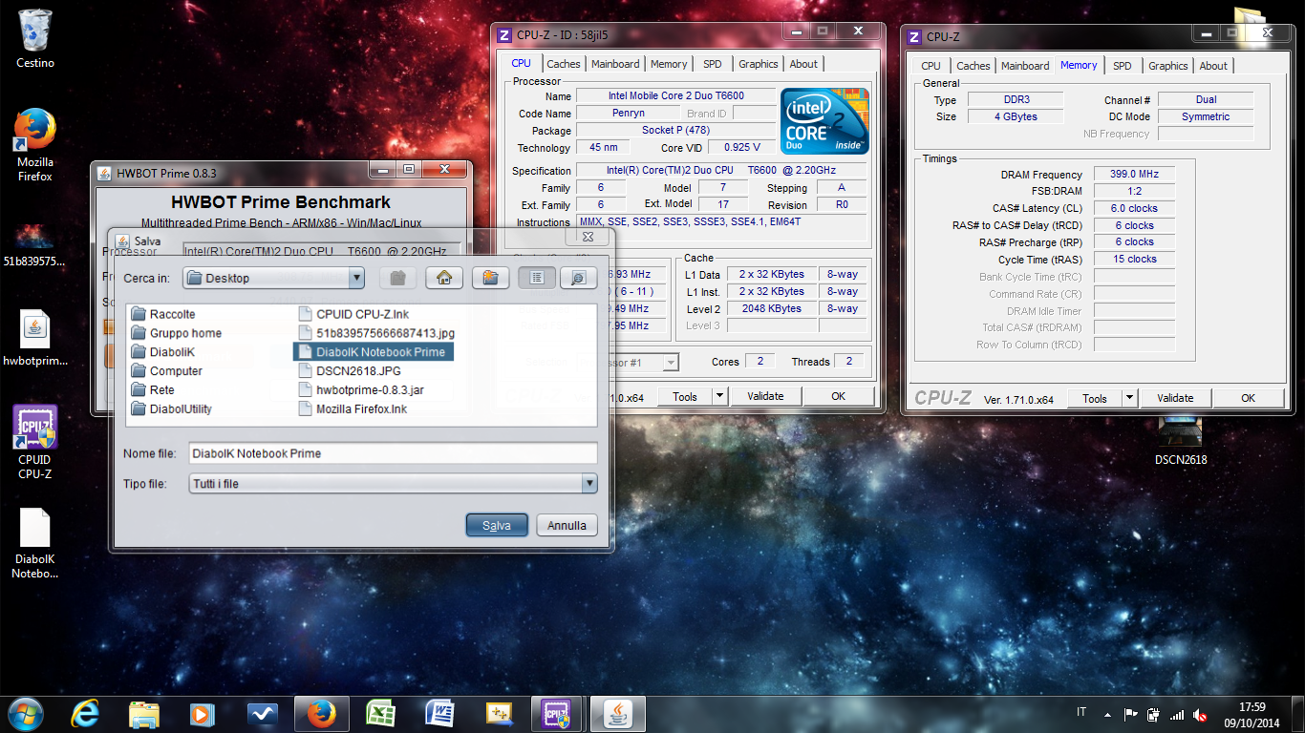Open Mainboard tab in CPU-Z ID 58jil5 window
The height and width of the screenshot is (733, 1305).
(x=615, y=64)
